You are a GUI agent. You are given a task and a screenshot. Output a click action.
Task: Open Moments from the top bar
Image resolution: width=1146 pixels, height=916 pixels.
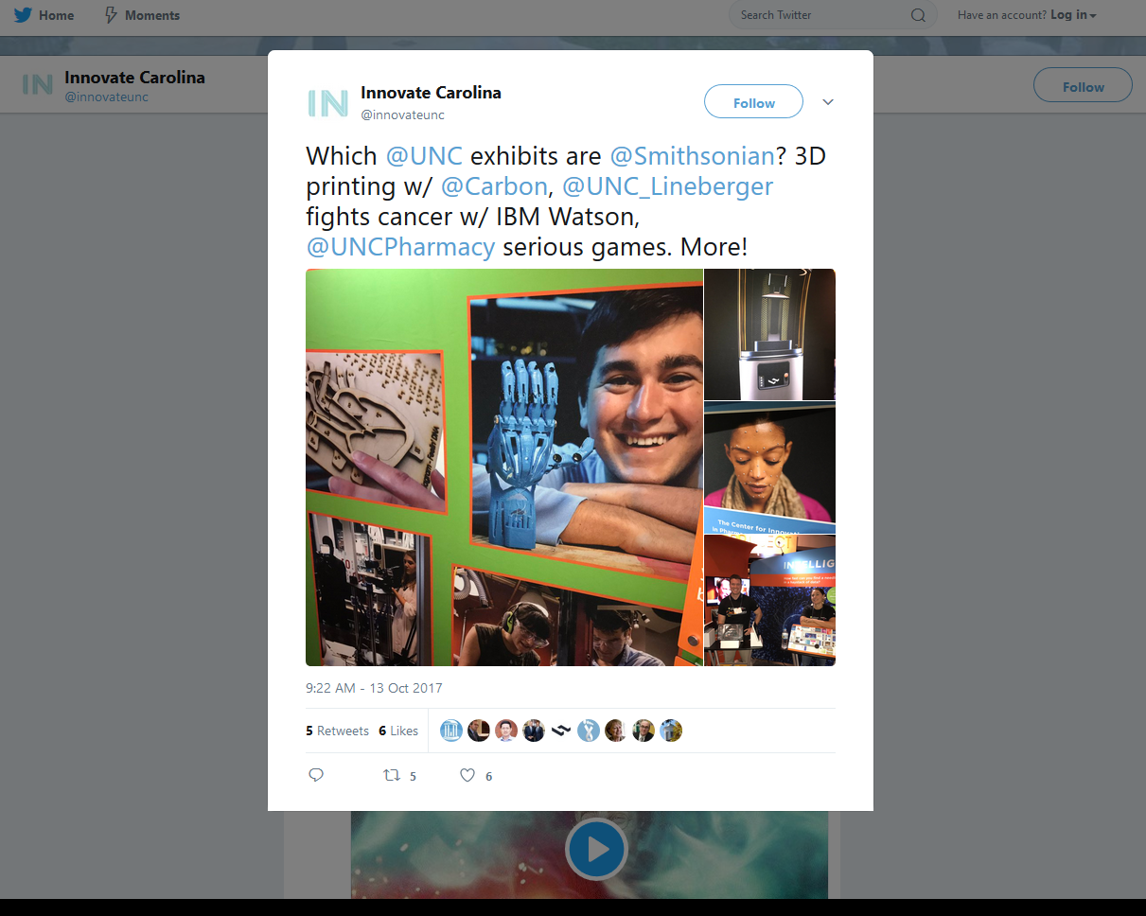pos(141,15)
